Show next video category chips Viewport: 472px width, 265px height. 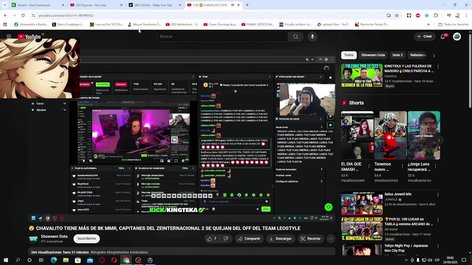(434, 55)
